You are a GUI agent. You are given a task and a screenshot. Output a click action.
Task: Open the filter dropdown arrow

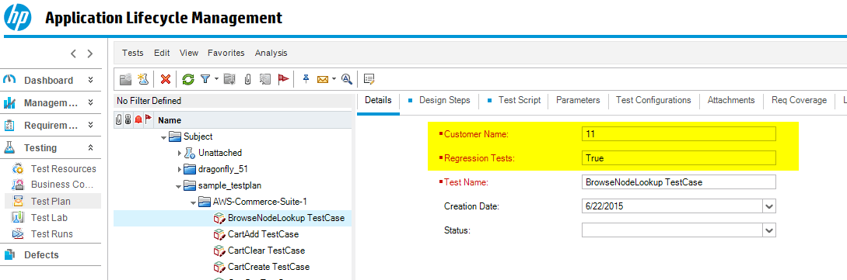(x=216, y=79)
